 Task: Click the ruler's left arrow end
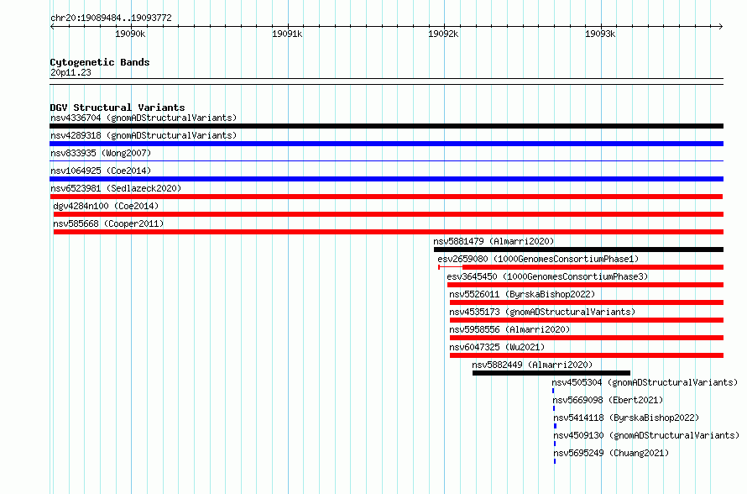pos(52,26)
